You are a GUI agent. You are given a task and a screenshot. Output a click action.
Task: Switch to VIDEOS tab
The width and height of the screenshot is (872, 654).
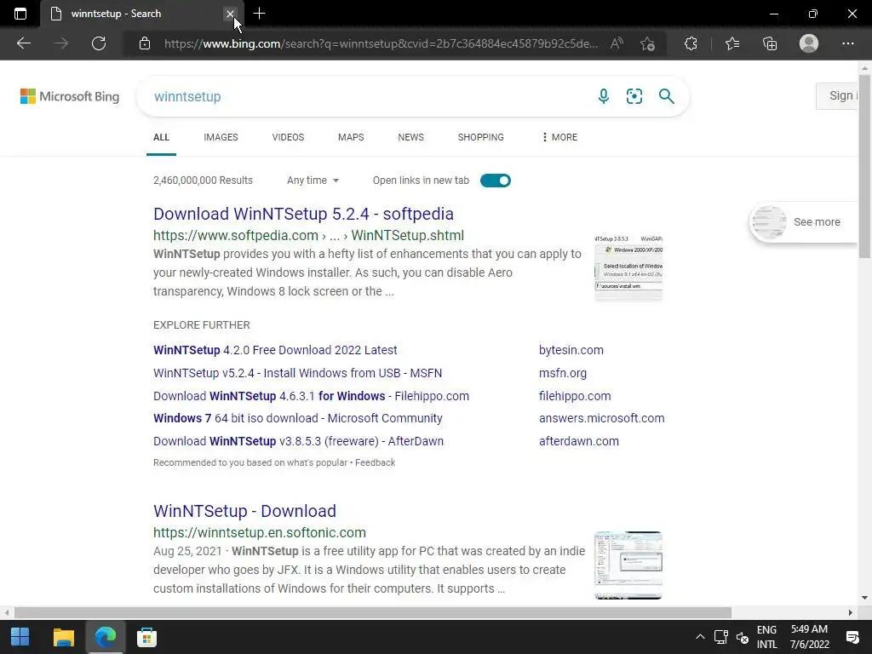coord(288,137)
